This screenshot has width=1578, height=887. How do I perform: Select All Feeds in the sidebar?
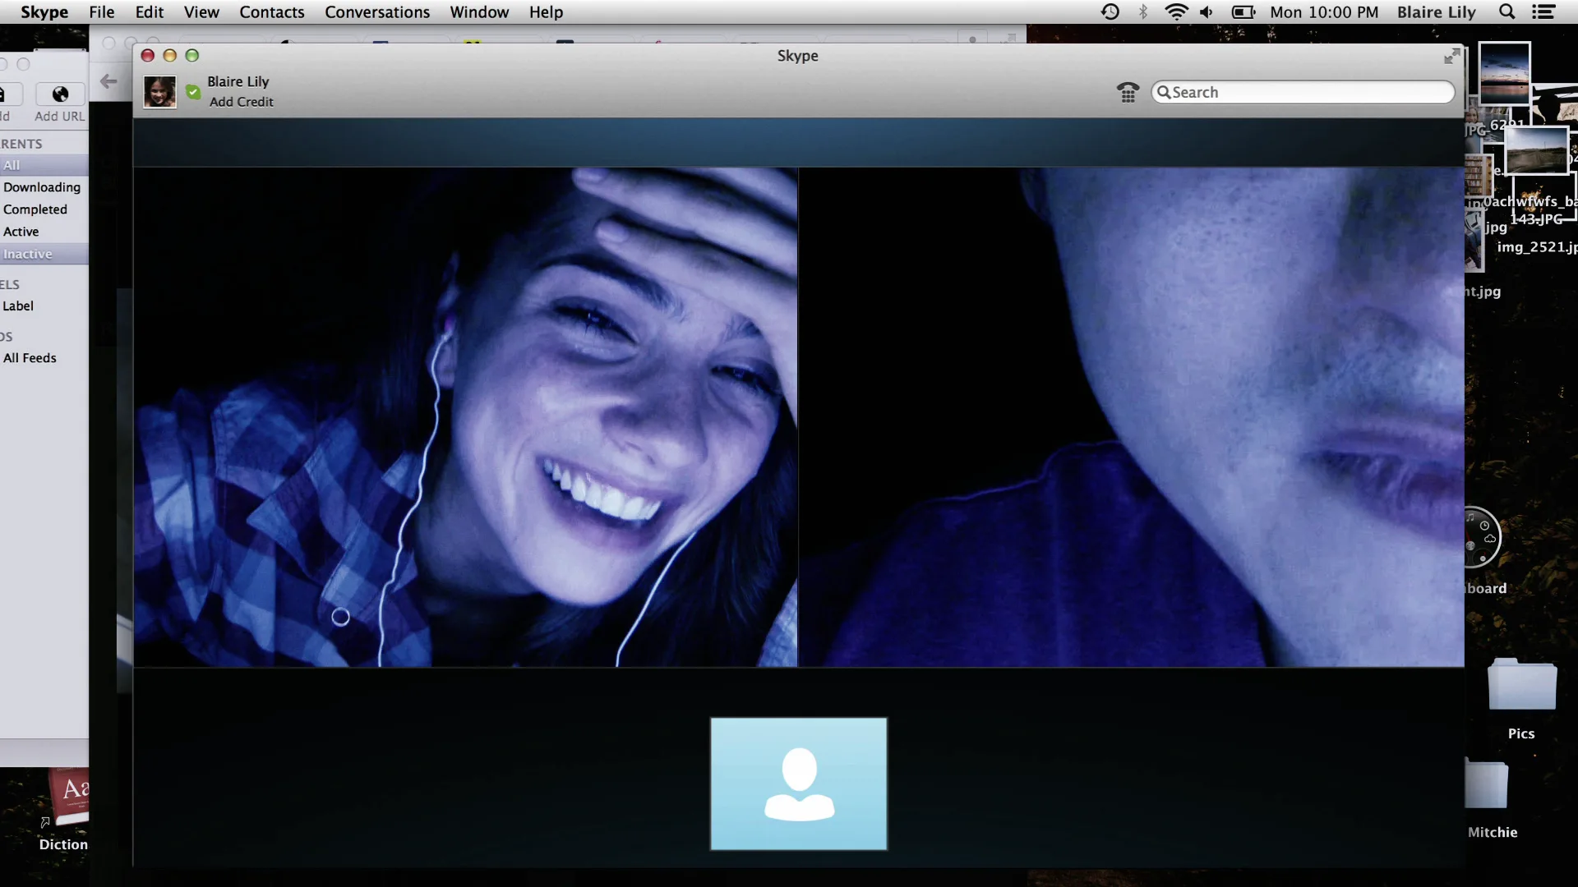tap(44, 358)
